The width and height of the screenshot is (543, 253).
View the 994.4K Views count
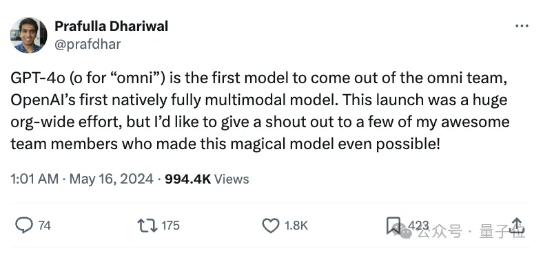click(207, 179)
